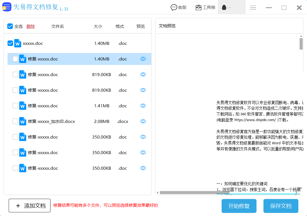The width and height of the screenshot is (307, 216).
Task: Deselect the checkbox next to xxxxx.doc
Action: point(10,43)
